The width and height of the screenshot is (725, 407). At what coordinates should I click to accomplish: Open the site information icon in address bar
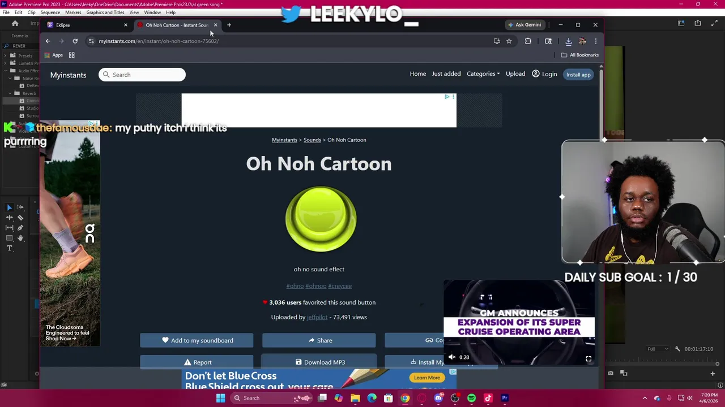coord(91,41)
